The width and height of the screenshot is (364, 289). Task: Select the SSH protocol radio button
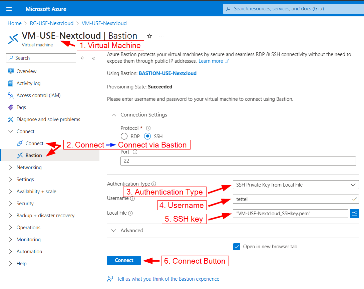[147, 136]
